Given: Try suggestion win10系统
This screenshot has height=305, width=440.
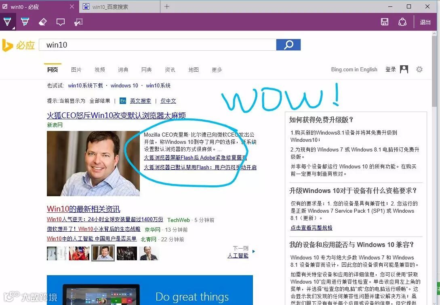Looking at the screenshot, I should pos(158,86).
